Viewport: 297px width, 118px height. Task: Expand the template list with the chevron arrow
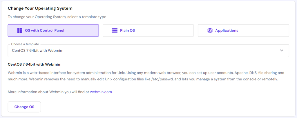pyautogui.click(x=281, y=50)
